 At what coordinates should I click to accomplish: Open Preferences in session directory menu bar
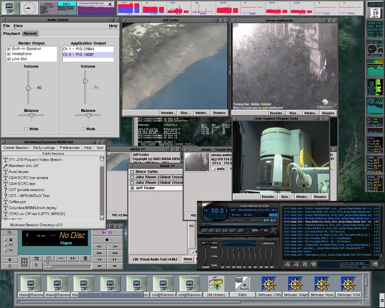click(x=70, y=147)
